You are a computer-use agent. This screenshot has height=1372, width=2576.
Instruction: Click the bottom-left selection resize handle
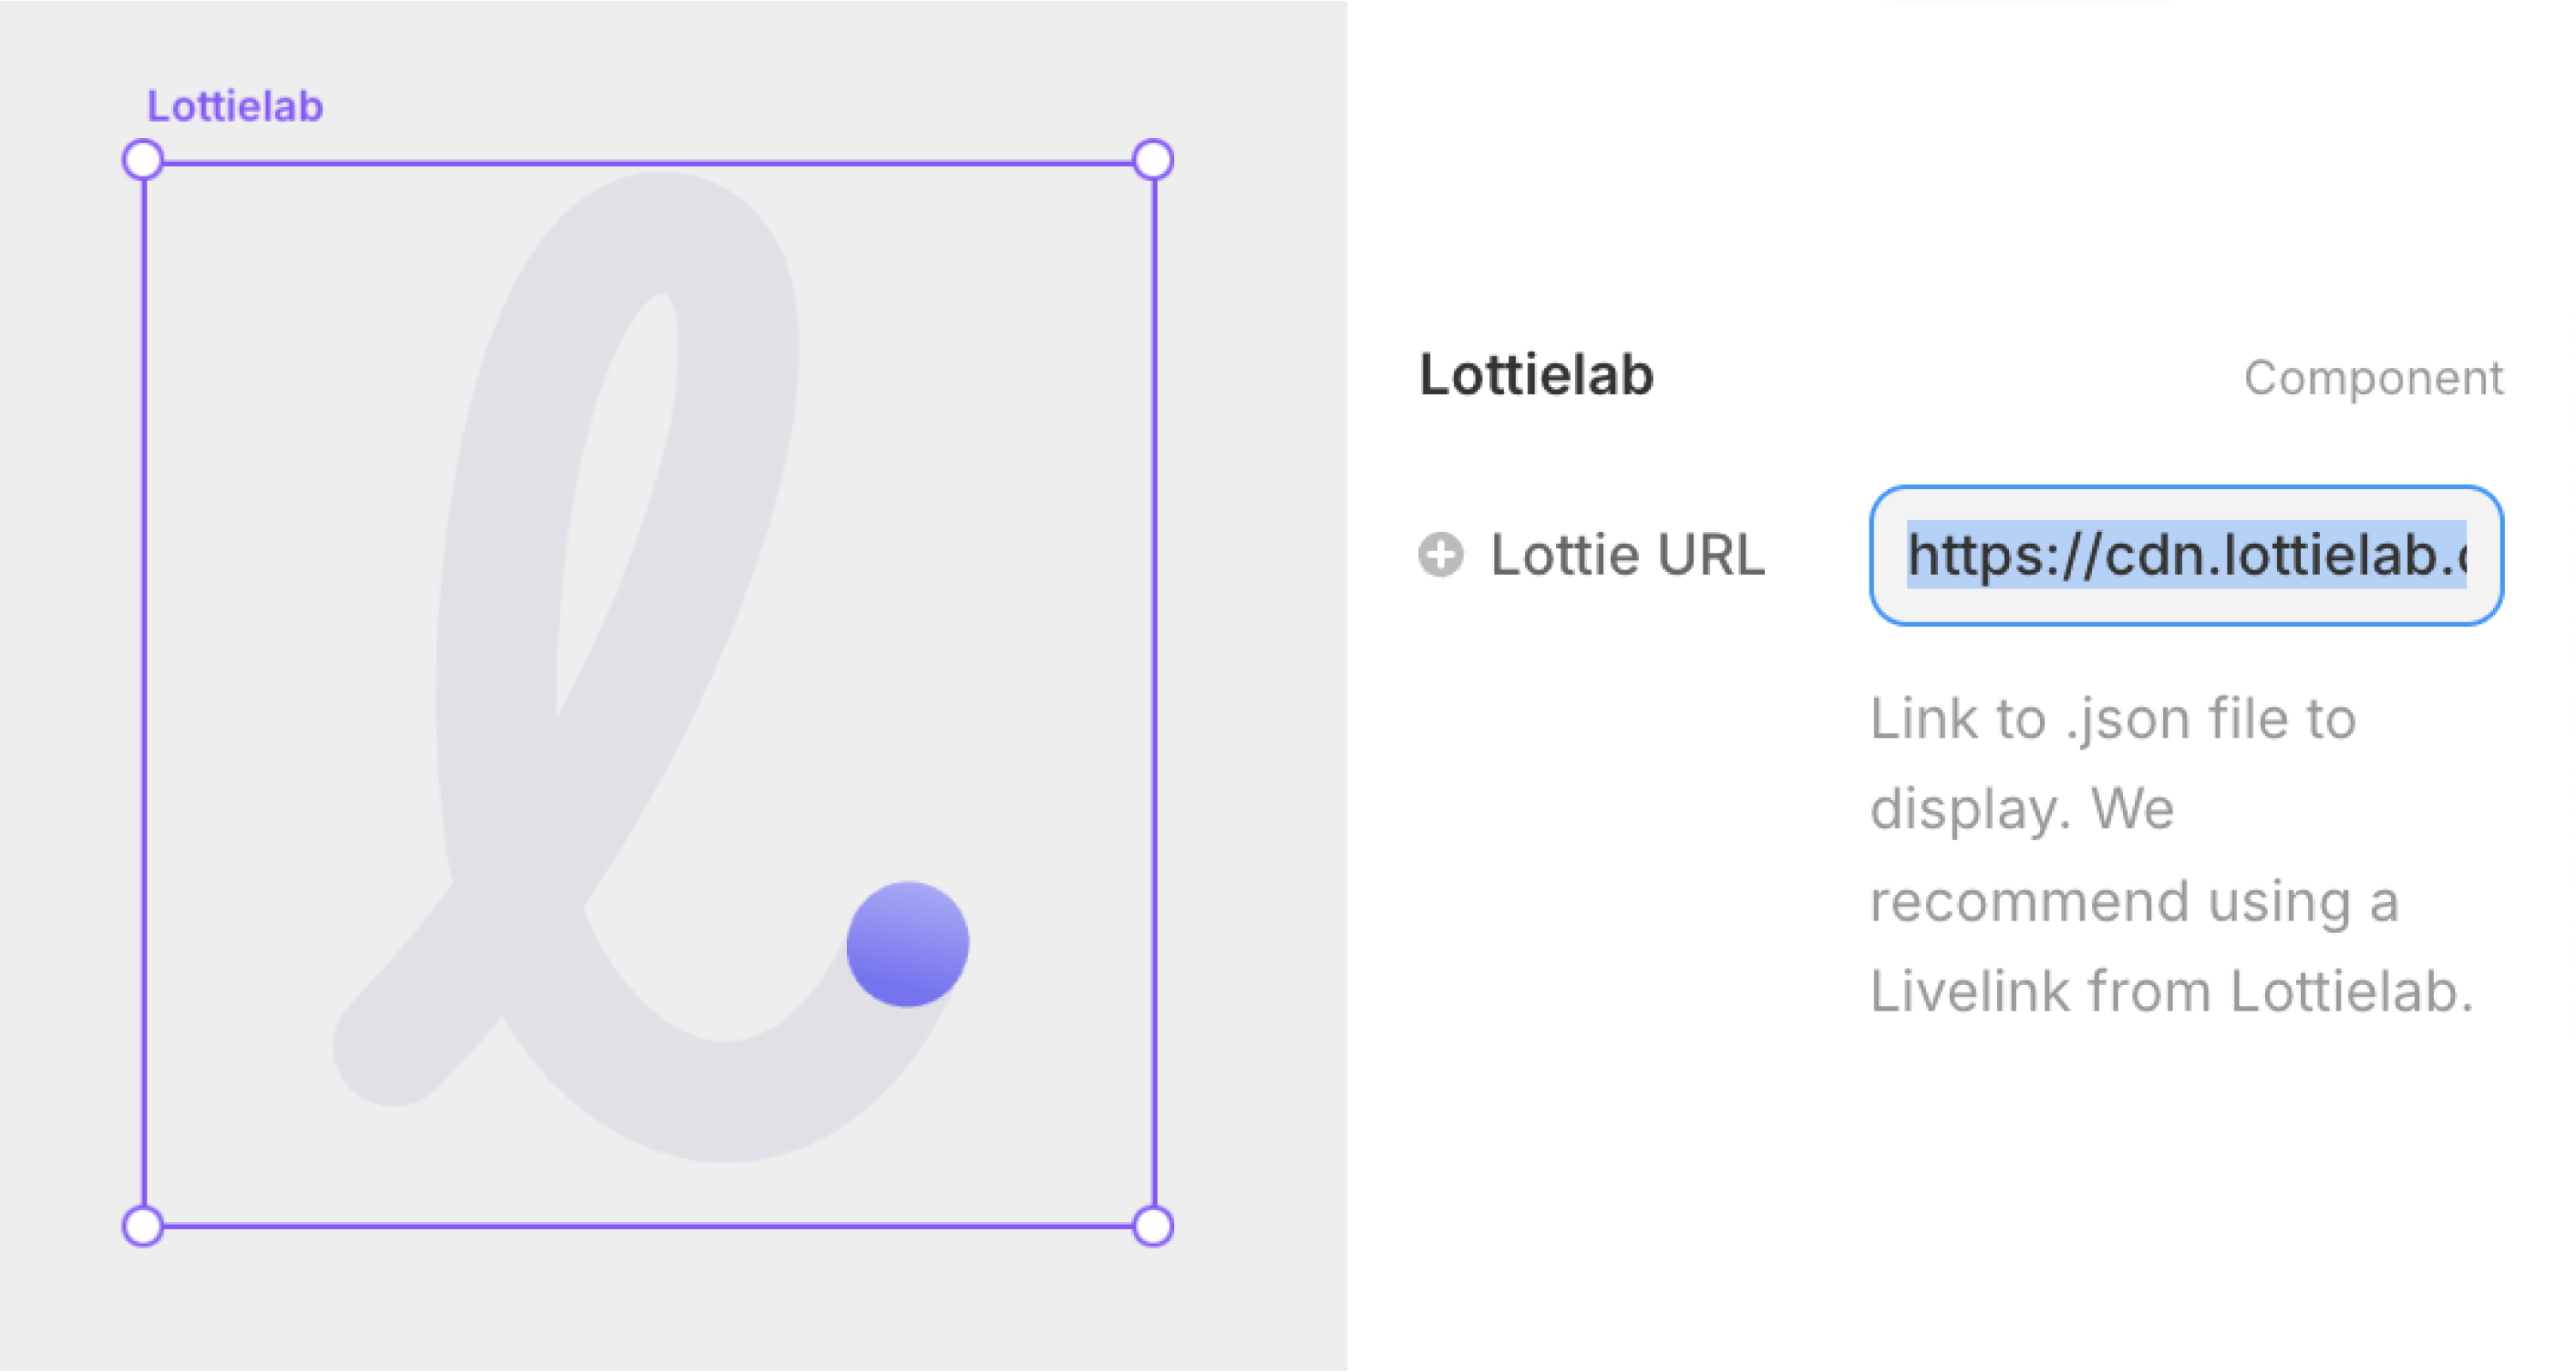tap(143, 1226)
